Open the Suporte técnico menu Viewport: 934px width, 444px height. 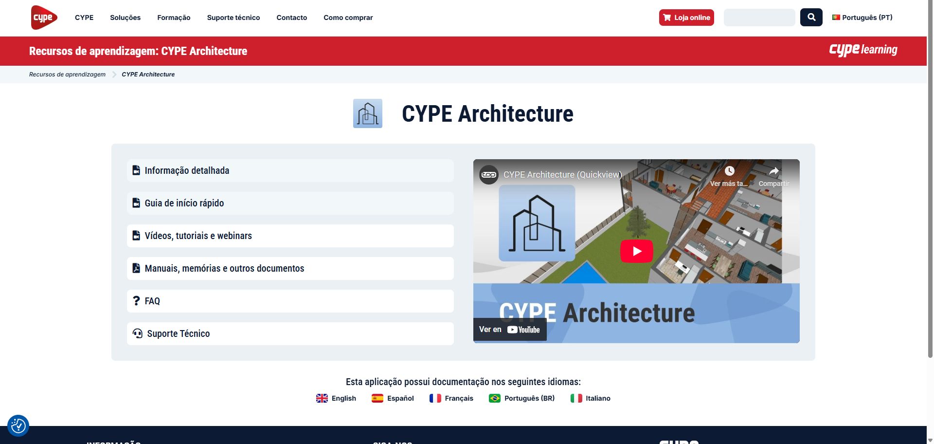tap(233, 18)
